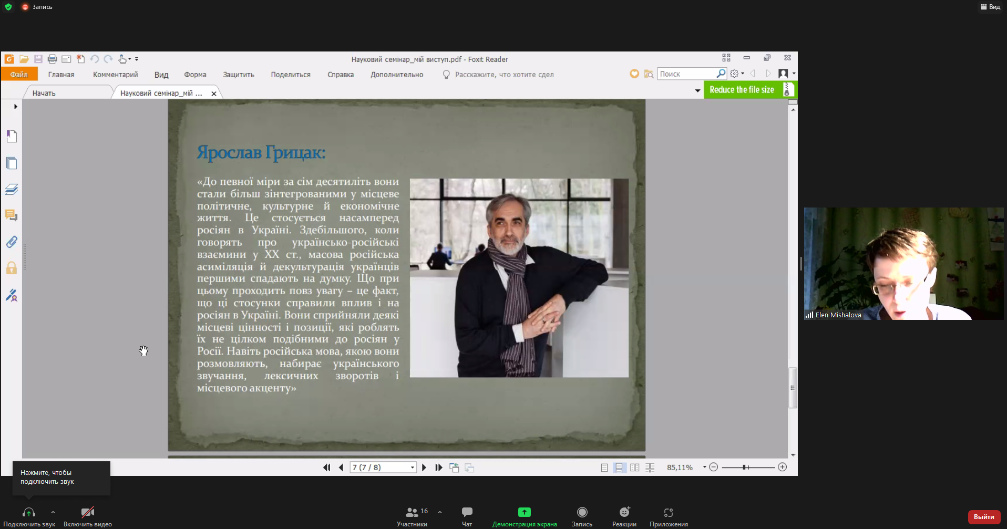
Task: Open the search settings gear dropdown
Action: pyautogui.click(x=737, y=74)
